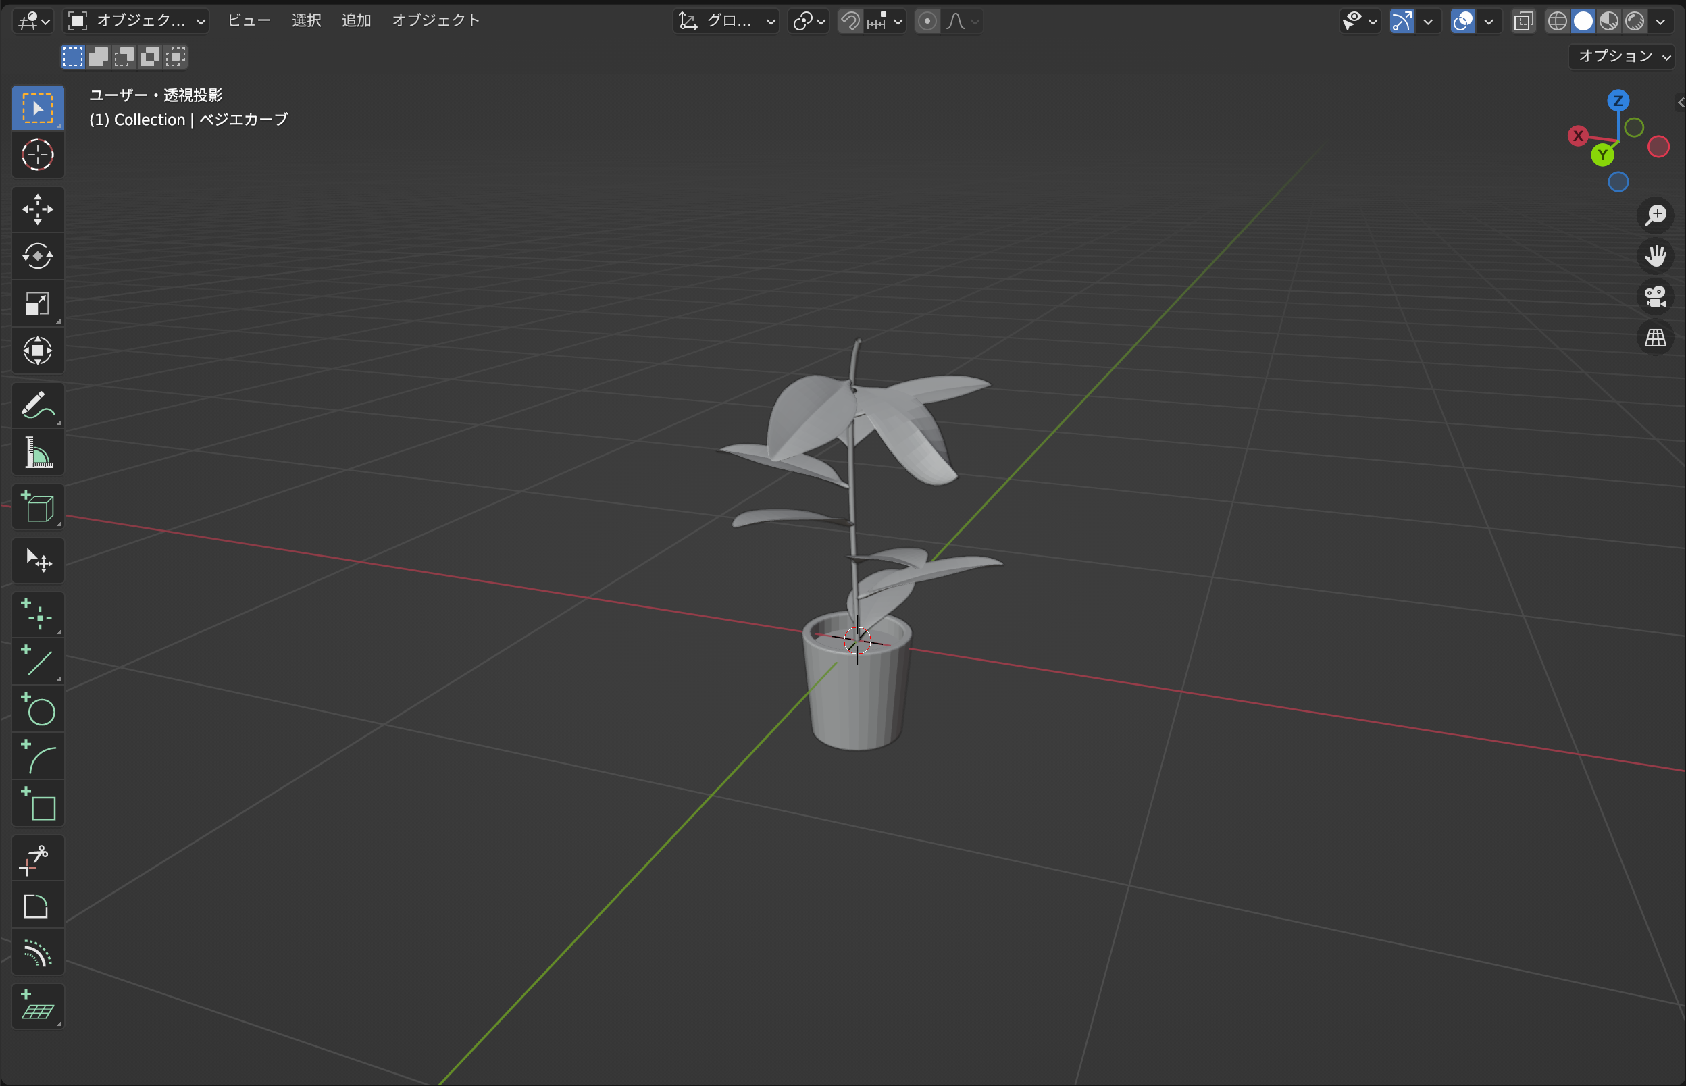The image size is (1686, 1086).
Task: Switch to solid shading
Action: click(x=1583, y=21)
